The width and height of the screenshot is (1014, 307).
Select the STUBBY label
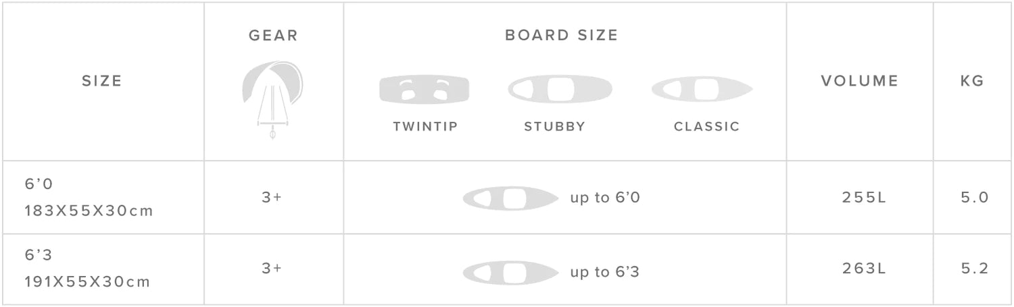point(555,127)
